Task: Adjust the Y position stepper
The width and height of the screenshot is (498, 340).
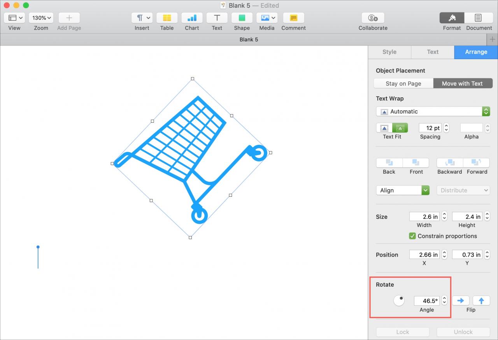Action: click(x=487, y=255)
